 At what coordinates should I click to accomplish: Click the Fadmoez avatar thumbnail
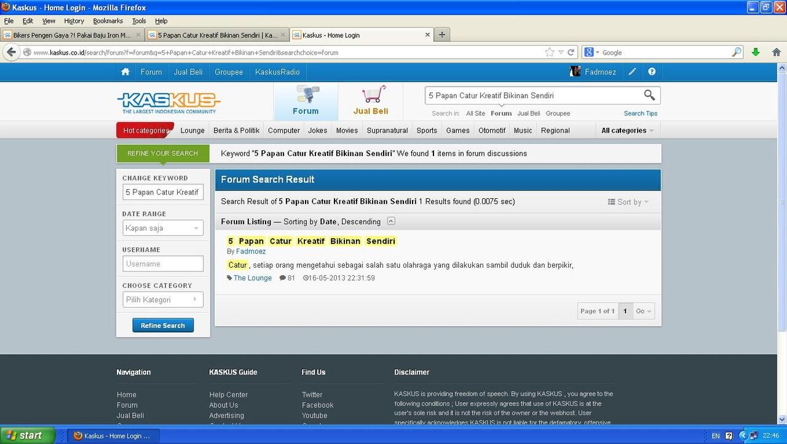point(575,72)
